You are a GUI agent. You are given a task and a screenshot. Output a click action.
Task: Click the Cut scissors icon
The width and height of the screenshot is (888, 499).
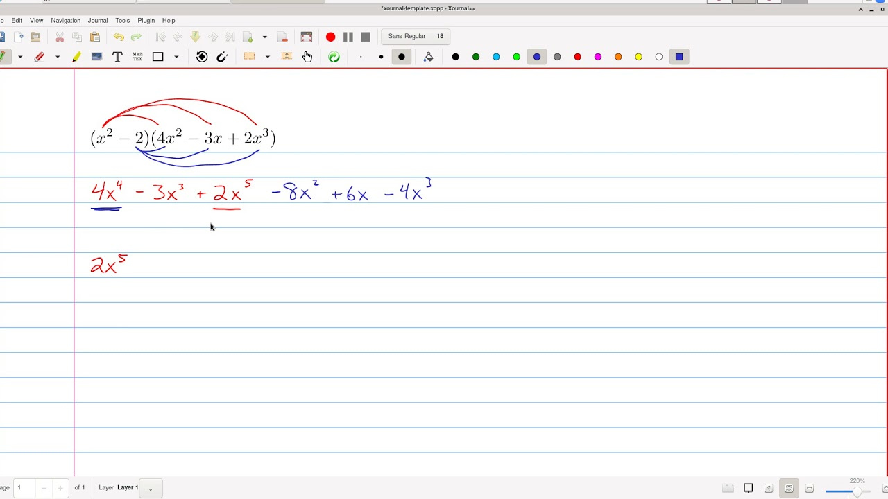(x=60, y=37)
